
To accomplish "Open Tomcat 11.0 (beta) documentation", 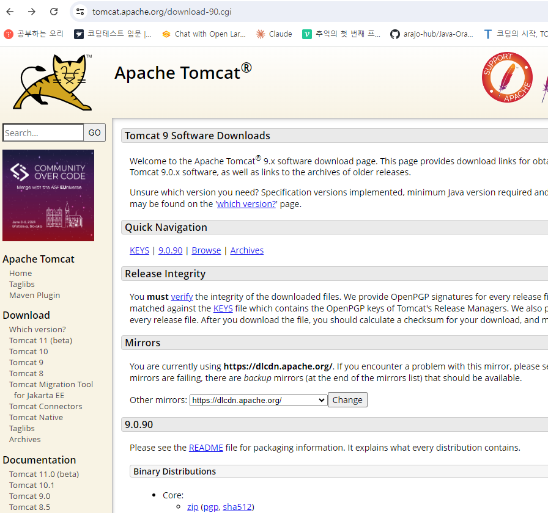I will [x=44, y=475].
